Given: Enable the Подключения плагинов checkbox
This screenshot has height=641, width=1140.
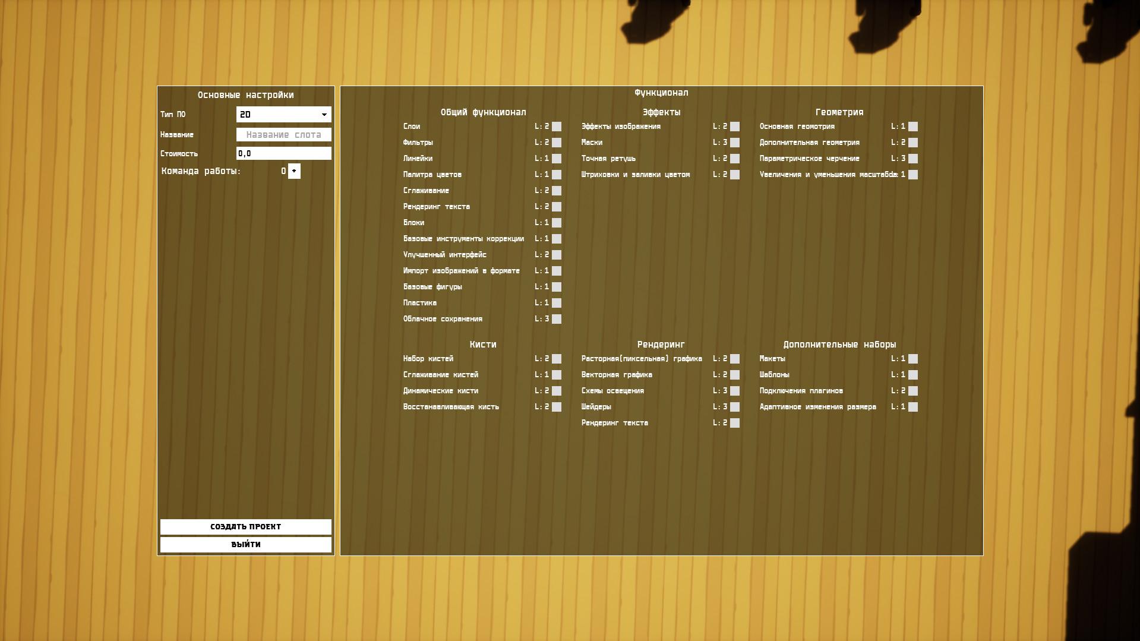Looking at the screenshot, I should pyautogui.click(x=913, y=391).
